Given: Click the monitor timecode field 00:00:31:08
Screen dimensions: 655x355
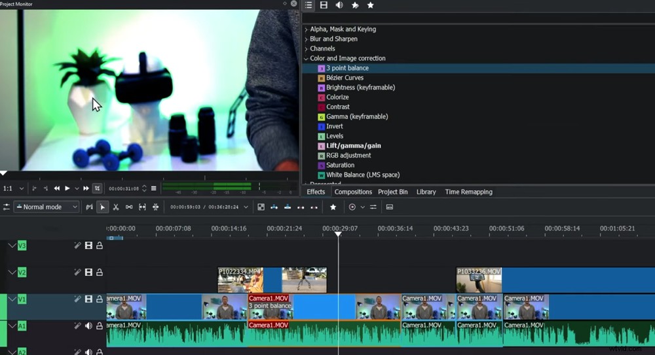Looking at the screenshot, I should 124,188.
